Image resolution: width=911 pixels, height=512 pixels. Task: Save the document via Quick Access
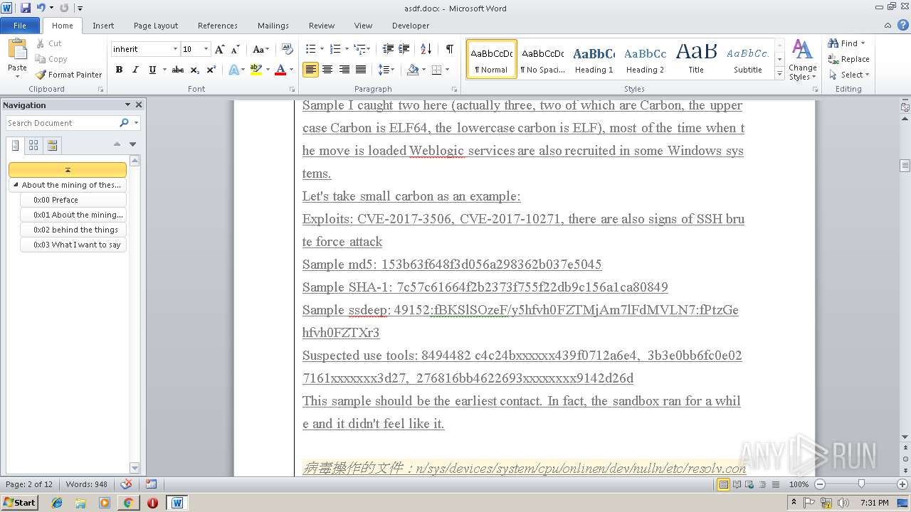(26, 8)
